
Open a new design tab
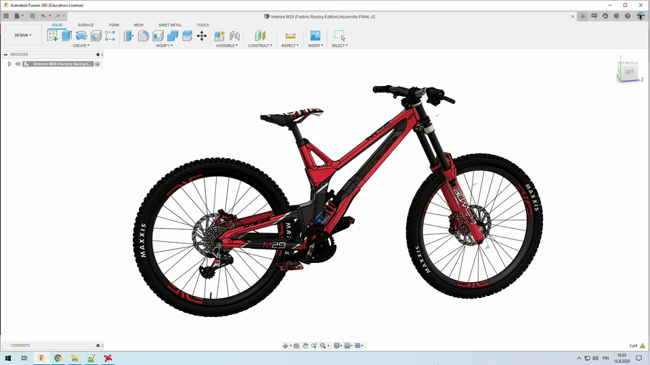(x=582, y=16)
